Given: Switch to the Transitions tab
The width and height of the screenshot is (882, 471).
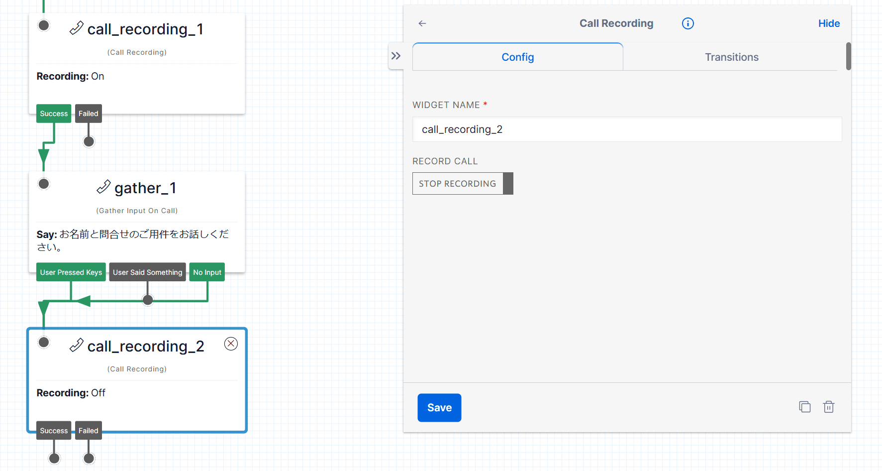Looking at the screenshot, I should point(731,57).
